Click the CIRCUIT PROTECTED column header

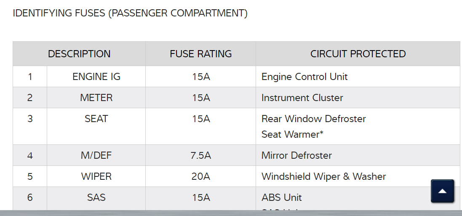(x=358, y=54)
